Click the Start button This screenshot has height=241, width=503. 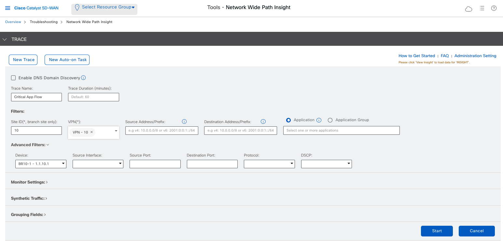pos(437,231)
